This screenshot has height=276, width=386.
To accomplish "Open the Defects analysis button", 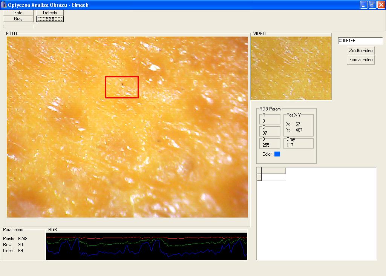I will coord(50,13).
